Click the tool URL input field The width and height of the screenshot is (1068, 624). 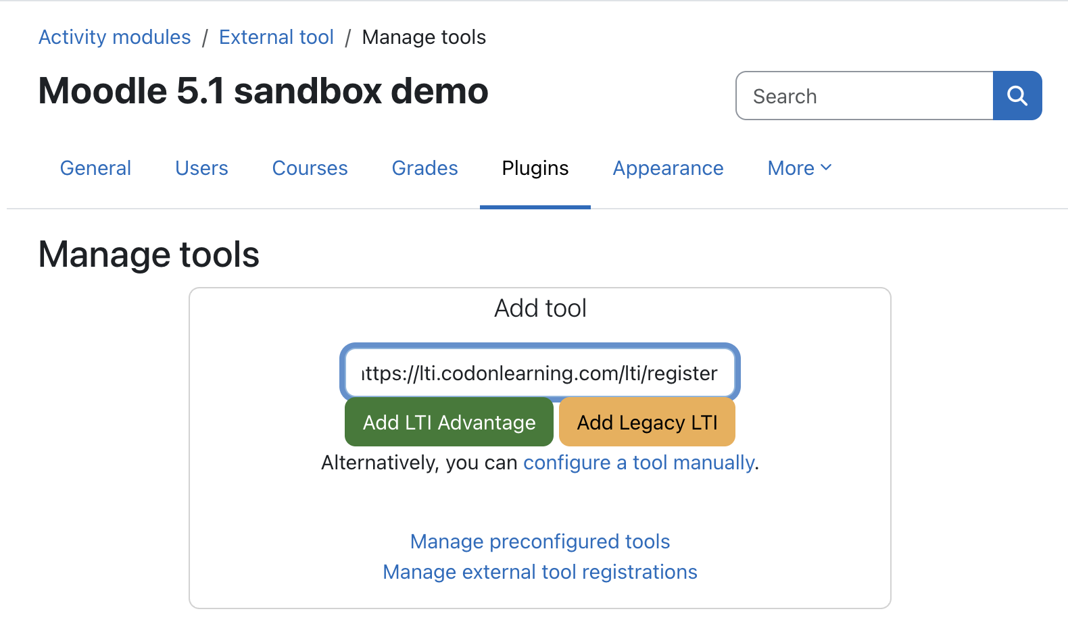(540, 372)
